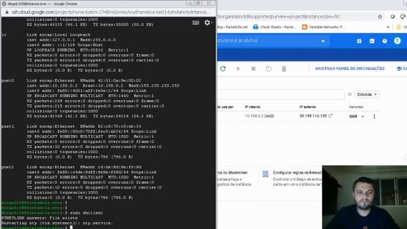
Task: Click the Outros bookmarks folder icon
Action: tap(399, 27)
